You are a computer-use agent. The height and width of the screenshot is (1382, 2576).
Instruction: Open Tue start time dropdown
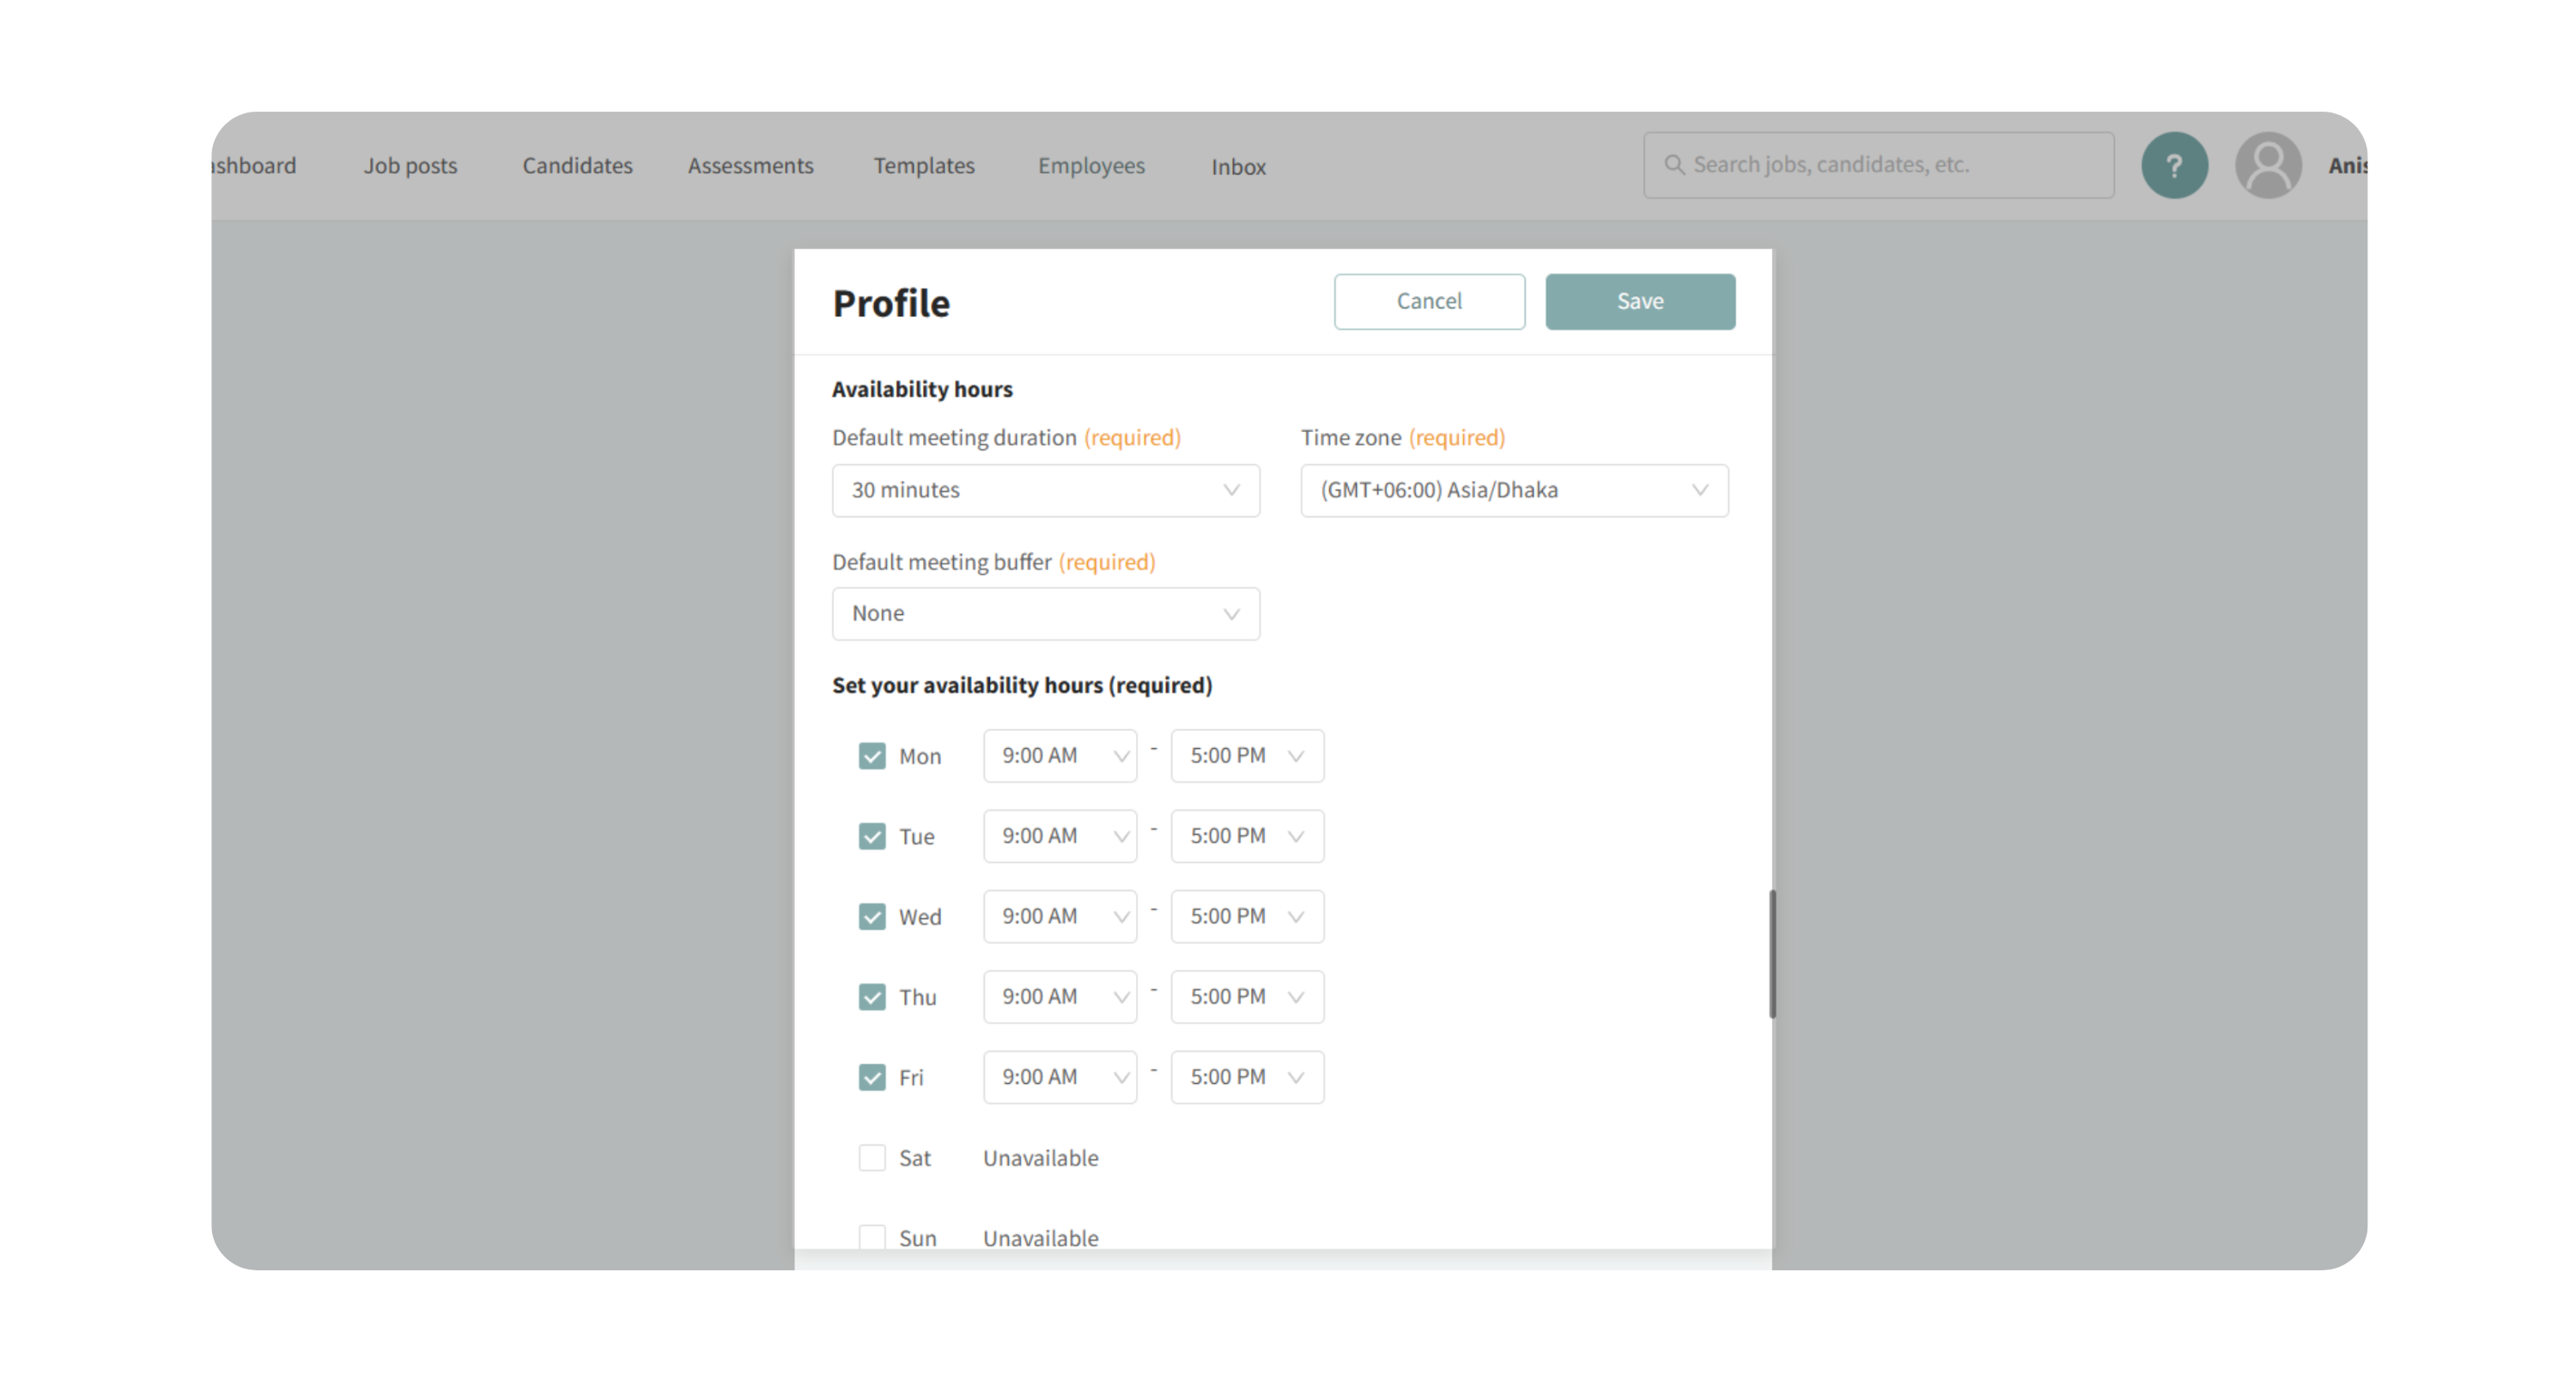click(x=1060, y=836)
